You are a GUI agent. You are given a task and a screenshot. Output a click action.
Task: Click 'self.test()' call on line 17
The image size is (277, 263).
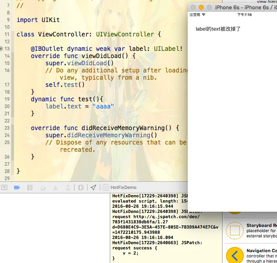(65, 85)
